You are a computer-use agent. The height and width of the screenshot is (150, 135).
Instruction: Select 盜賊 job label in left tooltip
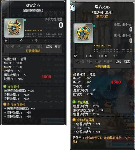(49, 46)
